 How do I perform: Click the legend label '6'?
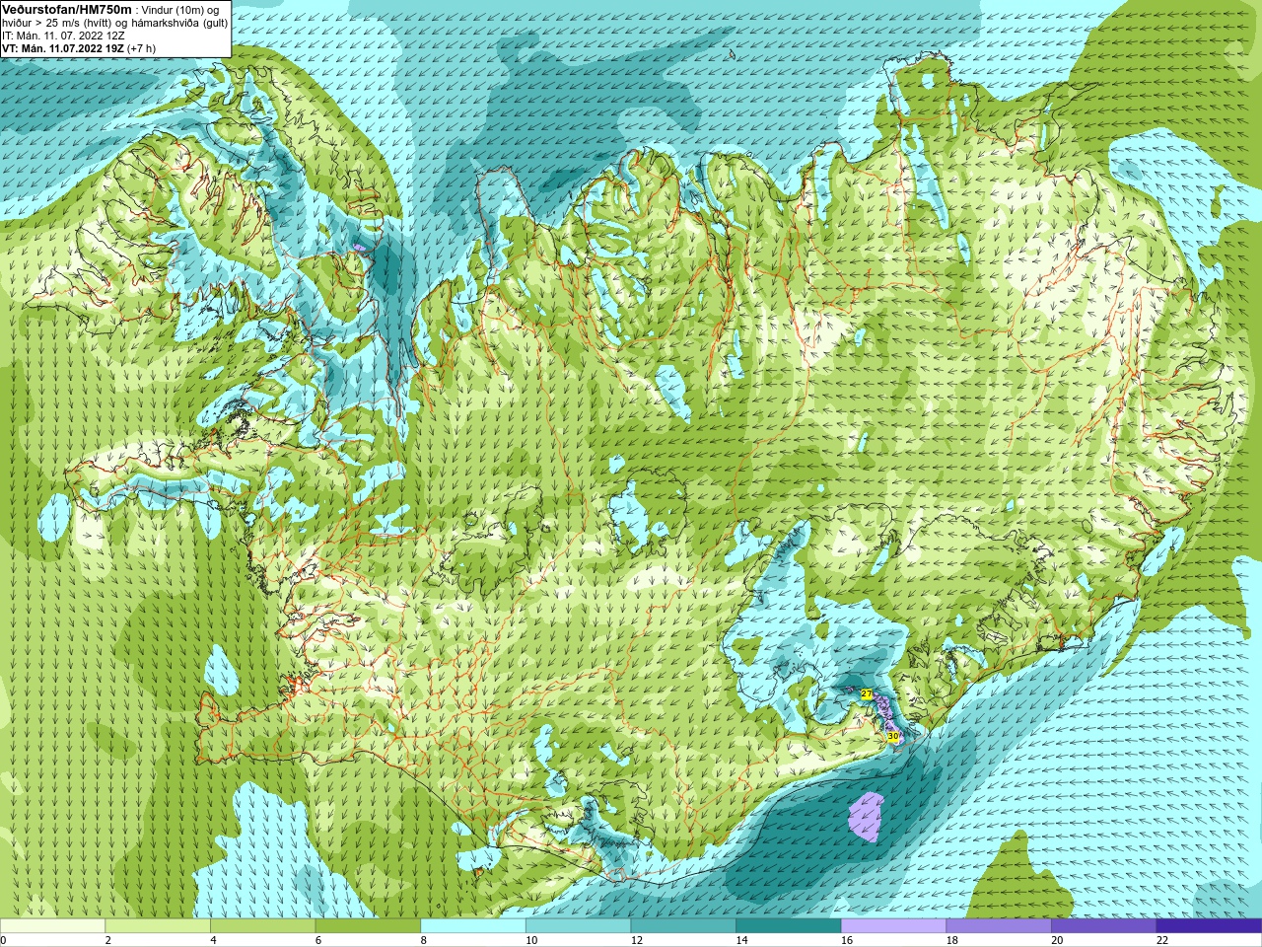(318, 940)
